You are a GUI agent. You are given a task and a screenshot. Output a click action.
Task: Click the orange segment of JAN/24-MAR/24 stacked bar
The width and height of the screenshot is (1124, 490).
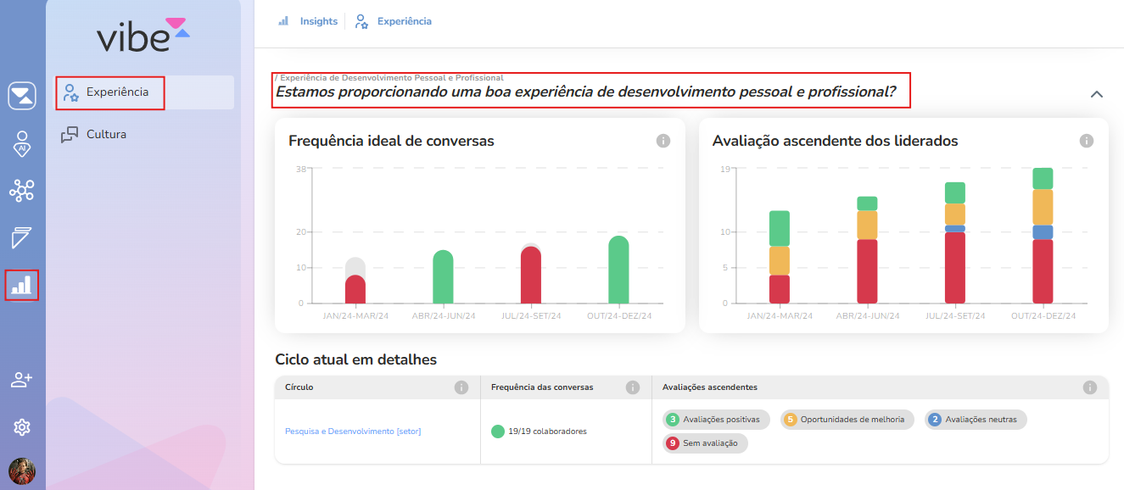coord(780,261)
